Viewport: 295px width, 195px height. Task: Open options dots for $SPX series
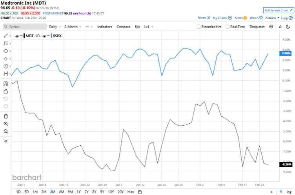coord(49,36)
